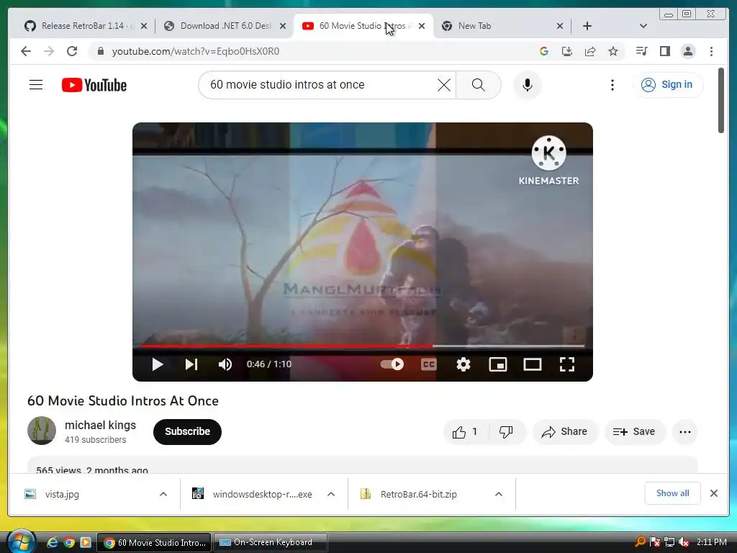Screen dimensions: 737x553
Task: Open the tab search dropdown arrow
Action: point(643,26)
